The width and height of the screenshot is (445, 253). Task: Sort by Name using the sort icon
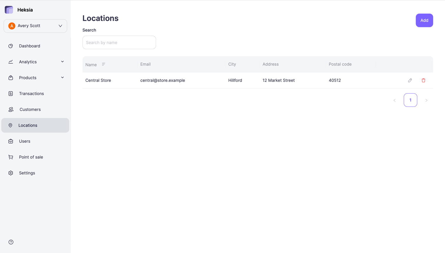(104, 64)
